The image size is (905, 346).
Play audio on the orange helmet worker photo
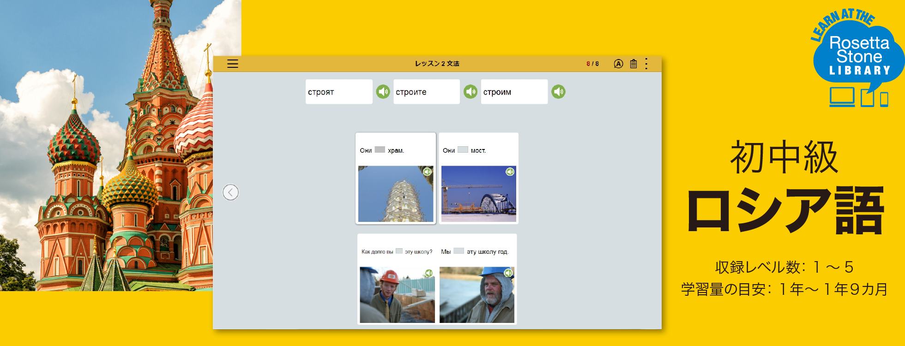click(429, 273)
